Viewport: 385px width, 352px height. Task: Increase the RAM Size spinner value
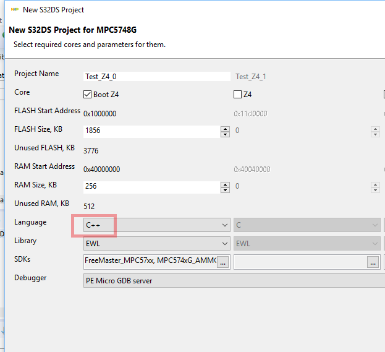click(x=225, y=184)
